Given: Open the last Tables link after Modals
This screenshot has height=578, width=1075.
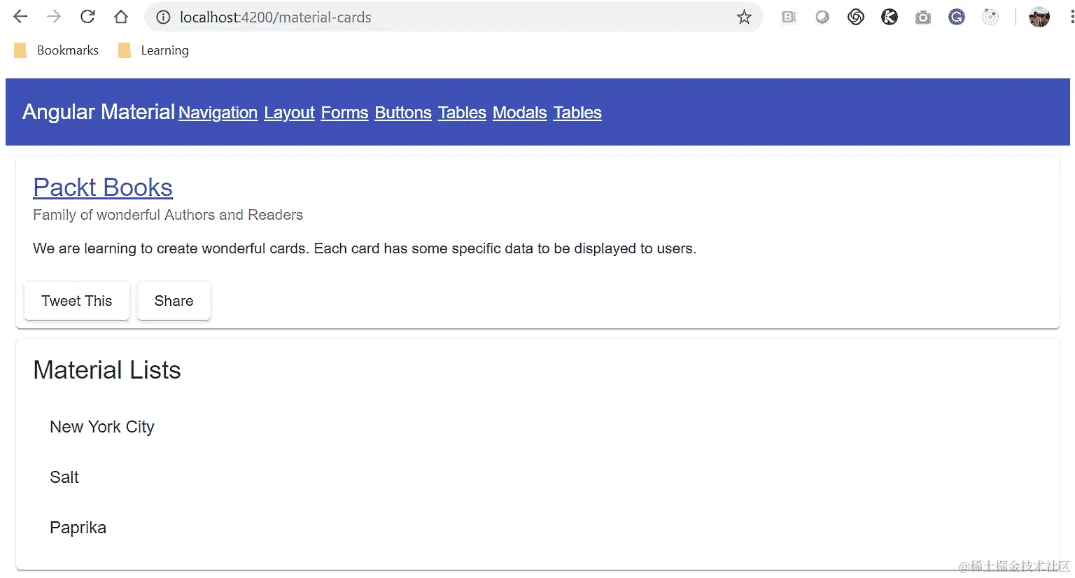Looking at the screenshot, I should click(577, 113).
